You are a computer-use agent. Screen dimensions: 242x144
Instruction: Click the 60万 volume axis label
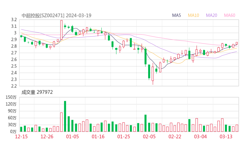point(12,118)
